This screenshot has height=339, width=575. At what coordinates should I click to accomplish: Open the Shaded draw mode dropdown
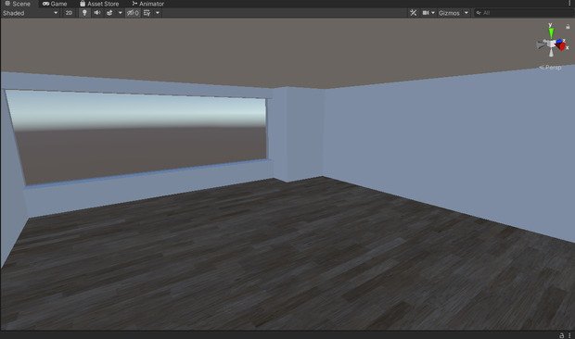pos(30,13)
